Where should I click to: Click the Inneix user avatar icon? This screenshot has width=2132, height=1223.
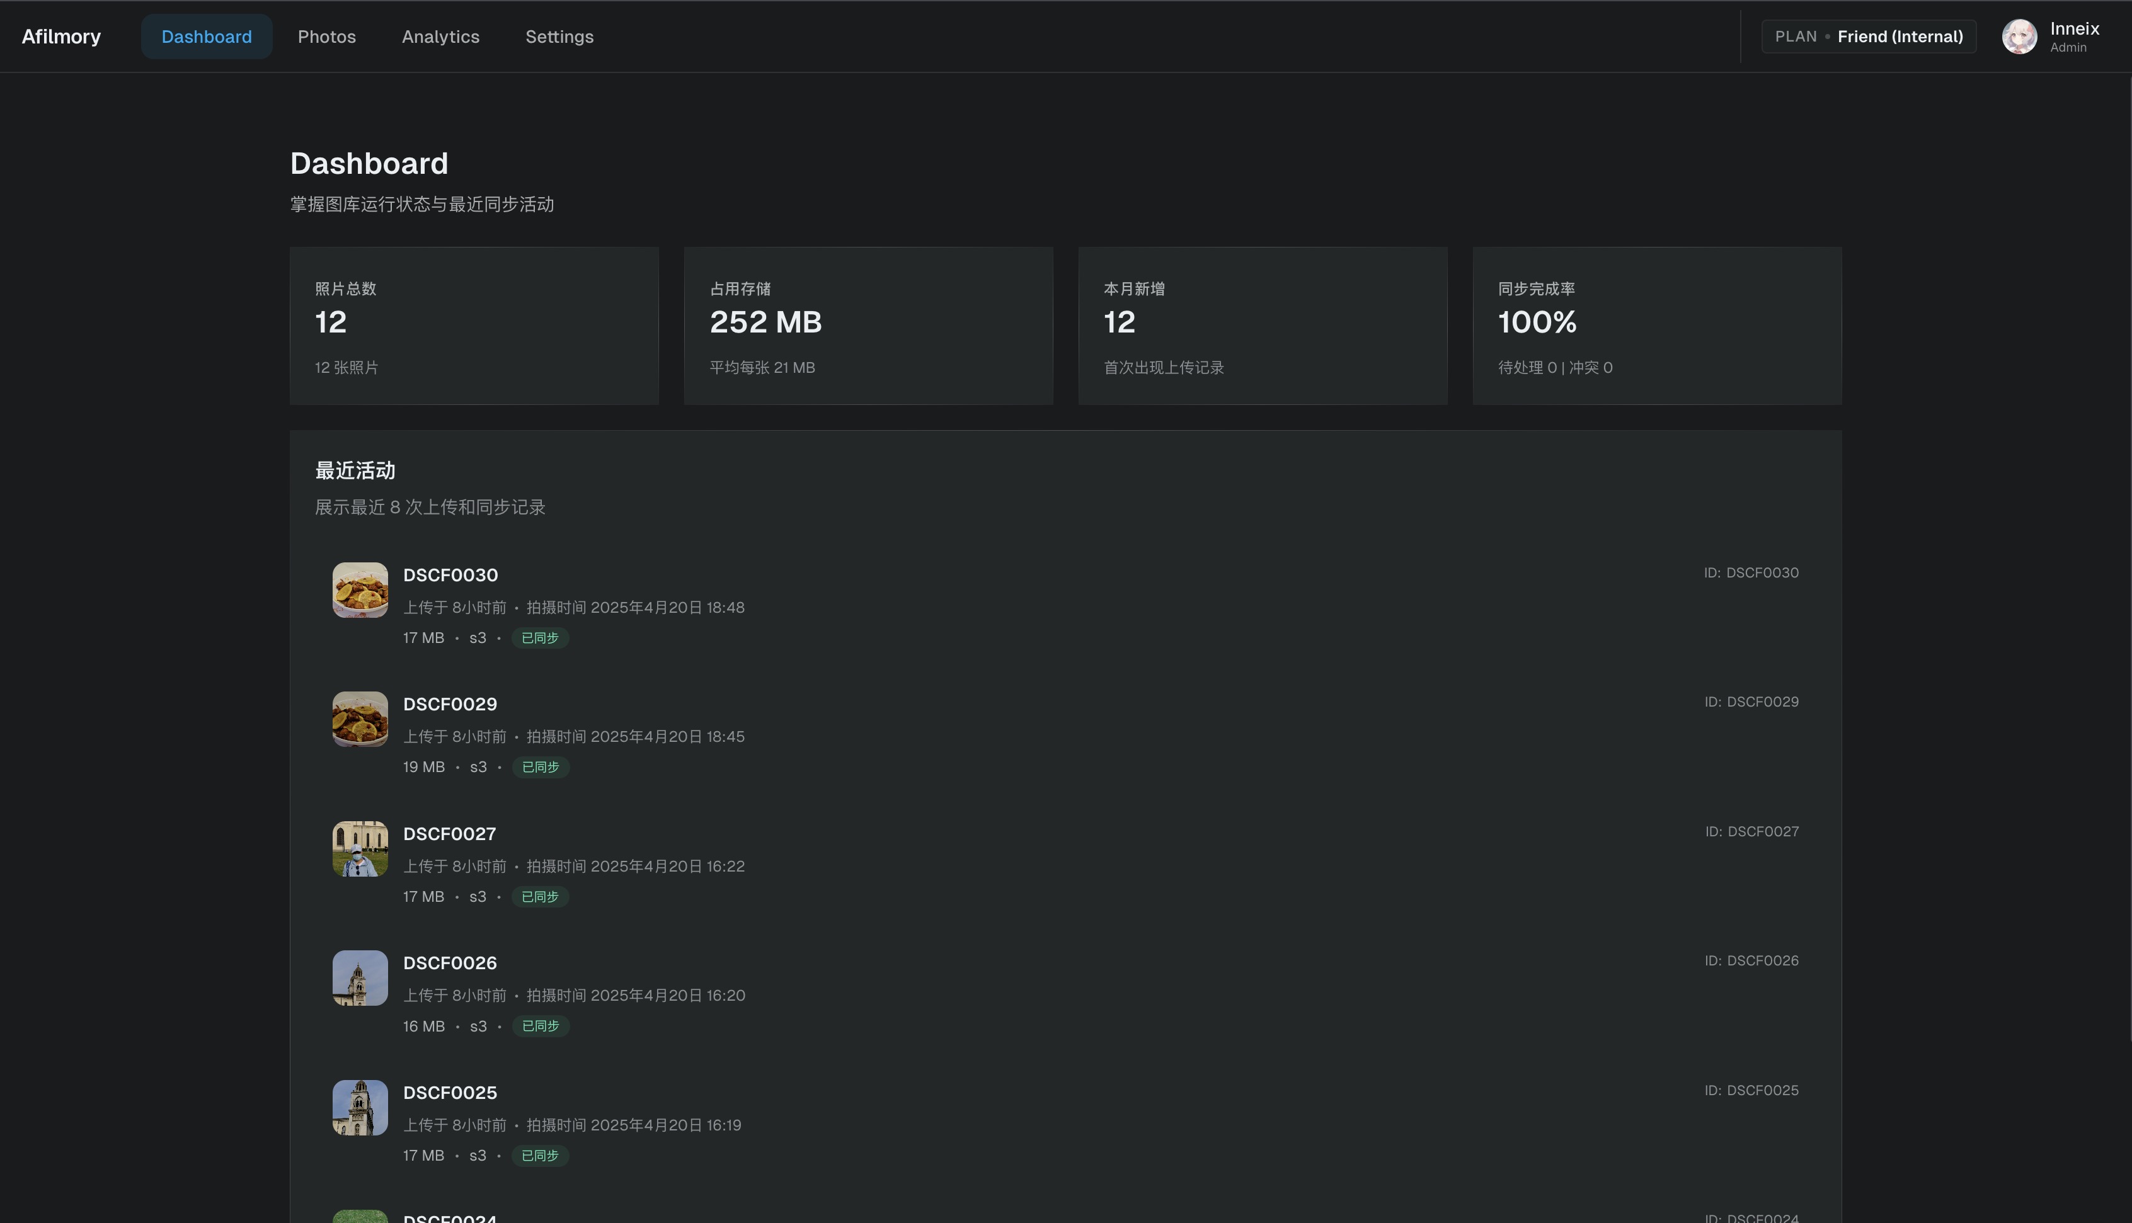pyautogui.click(x=2019, y=37)
